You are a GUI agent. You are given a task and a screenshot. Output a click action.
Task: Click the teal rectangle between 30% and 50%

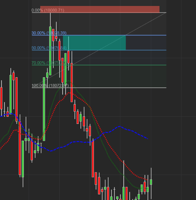coord(94,43)
